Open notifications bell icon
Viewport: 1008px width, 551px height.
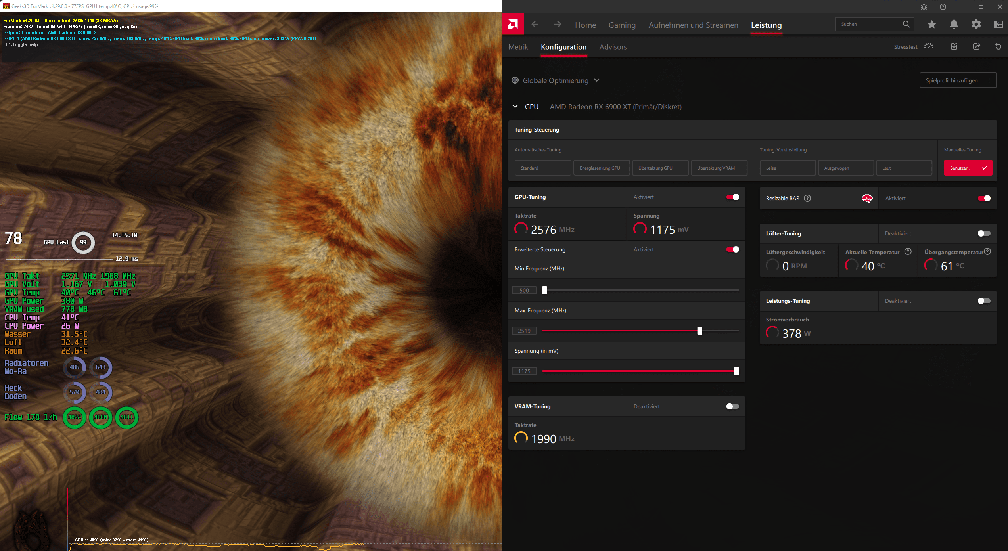(x=954, y=25)
